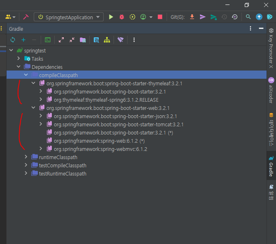Select the spring-web:6.1.2 (*) row
The image size is (276, 244).
pos(137,141)
